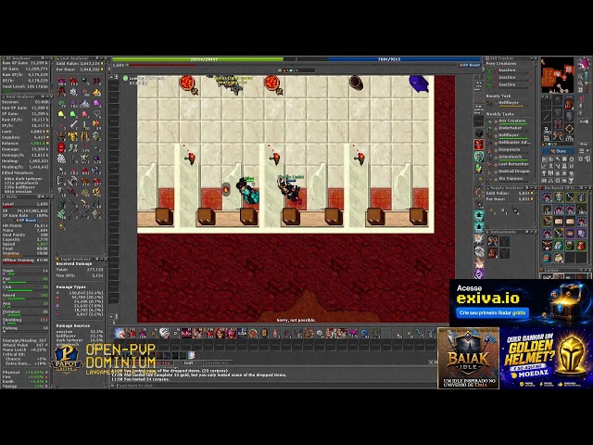Screen dimensions: 593x445
Task: Click the PvP button beside the equipment
Action: tap(584, 121)
